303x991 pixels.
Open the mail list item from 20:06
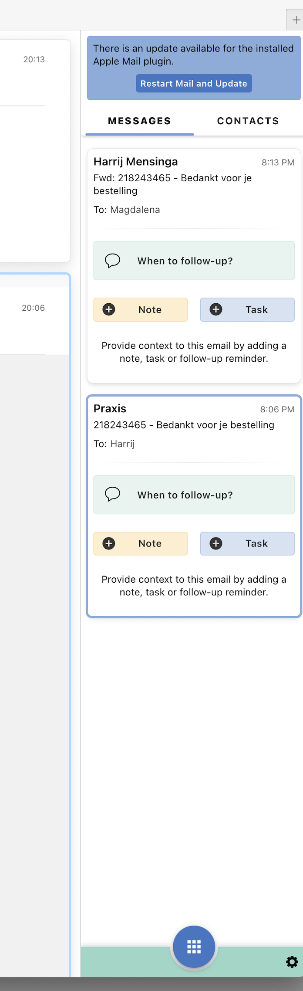pos(34,321)
